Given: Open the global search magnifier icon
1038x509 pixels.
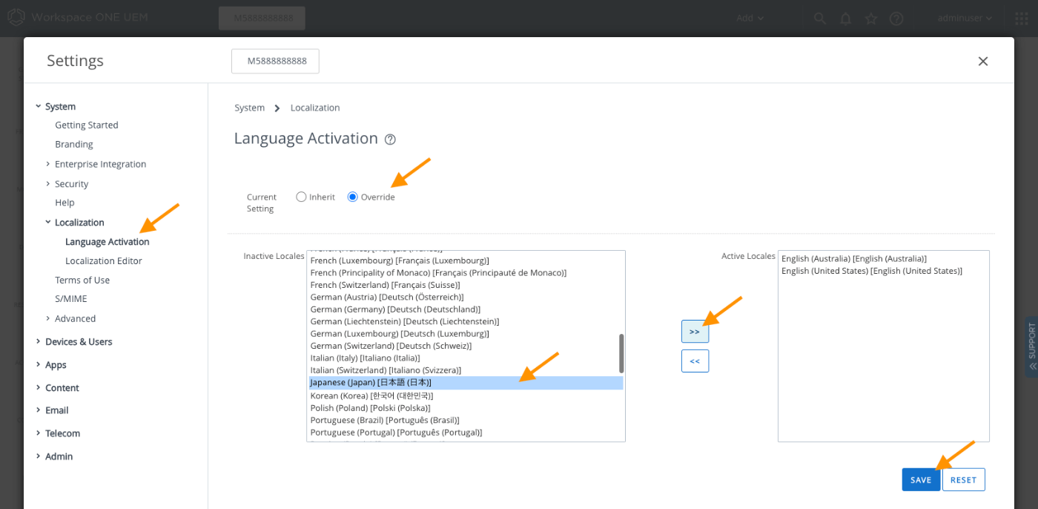Looking at the screenshot, I should [820, 19].
